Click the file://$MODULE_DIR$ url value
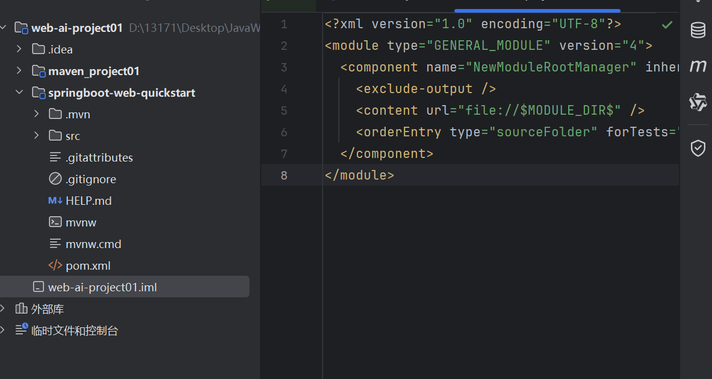The width and height of the screenshot is (712, 379). [x=539, y=110]
